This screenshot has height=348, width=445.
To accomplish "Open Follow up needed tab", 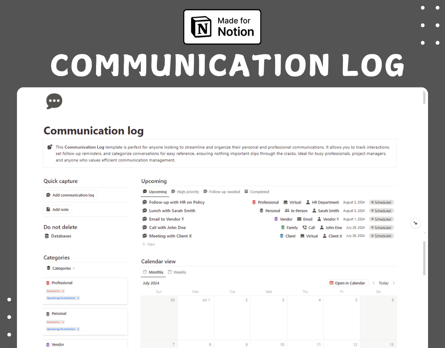I will point(222,192).
